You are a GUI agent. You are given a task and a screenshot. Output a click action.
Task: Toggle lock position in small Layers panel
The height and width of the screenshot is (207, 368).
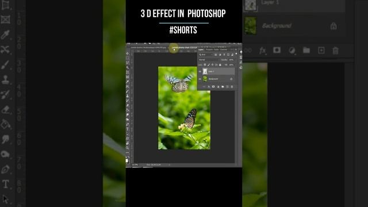click(x=212, y=65)
